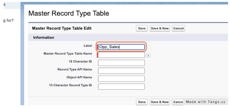Click the Master Record Type Table page title
Screen dimensions: 230x109
[x=69, y=13]
